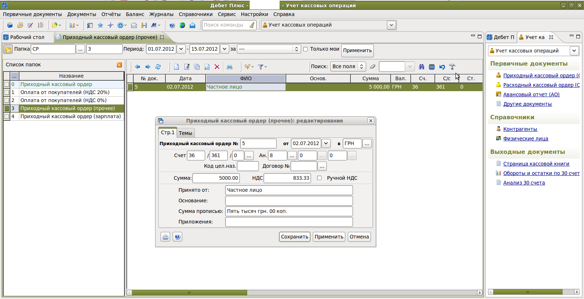This screenshot has height=299, width=584.
Task: Open the Настройки menu
Action: coord(254,14)
